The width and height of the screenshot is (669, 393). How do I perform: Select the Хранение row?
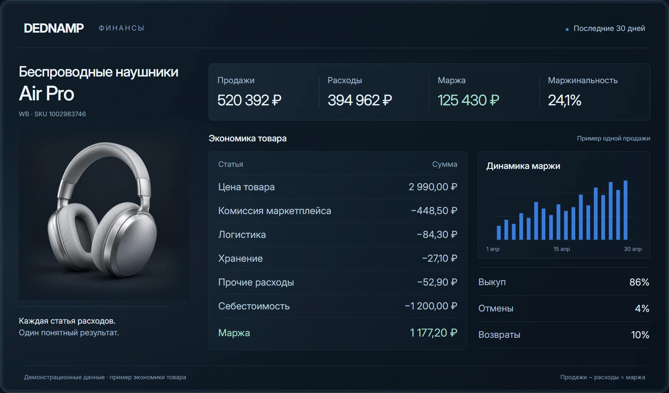click(337, 258)
